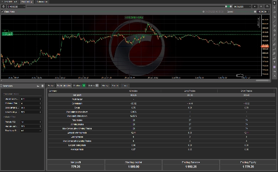Click the backtesting settings icon beside start date
Viewport: 278px width, 172px height.
coord(3,6)
